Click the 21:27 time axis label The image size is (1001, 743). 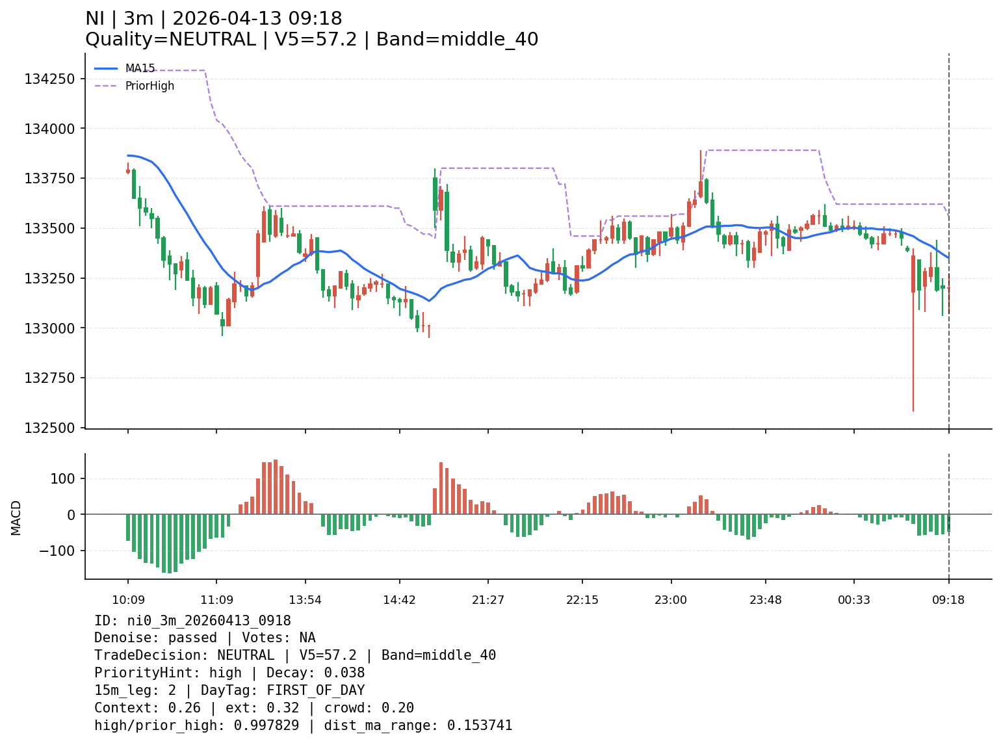pos(487,600)
